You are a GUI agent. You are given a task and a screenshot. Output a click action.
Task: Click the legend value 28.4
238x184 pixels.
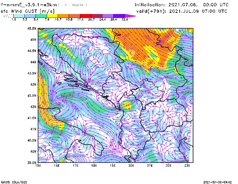(x=114, y=19)
